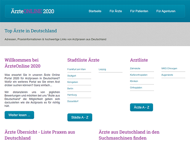Select Für Agenturen in navigation
The height and width of the screenshot is (144, 190).
(166, 11)
